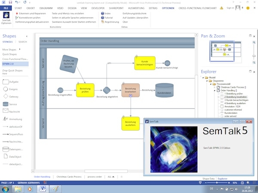Click fit page to window icon in status bar
This screenshot has width=258, height=193.
[x=243, y=183]
